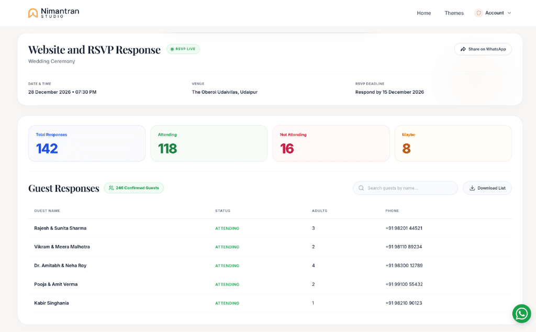536x332 pixels.
Task: Click the Nimantran Studio logo
Action: [x=53, y=13]
